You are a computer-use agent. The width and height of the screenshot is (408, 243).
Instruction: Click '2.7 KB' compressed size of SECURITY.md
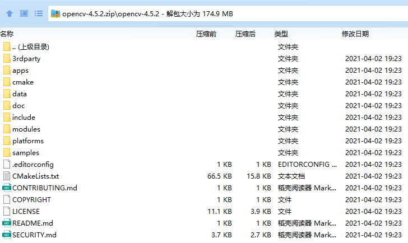(x=261, y=235)
